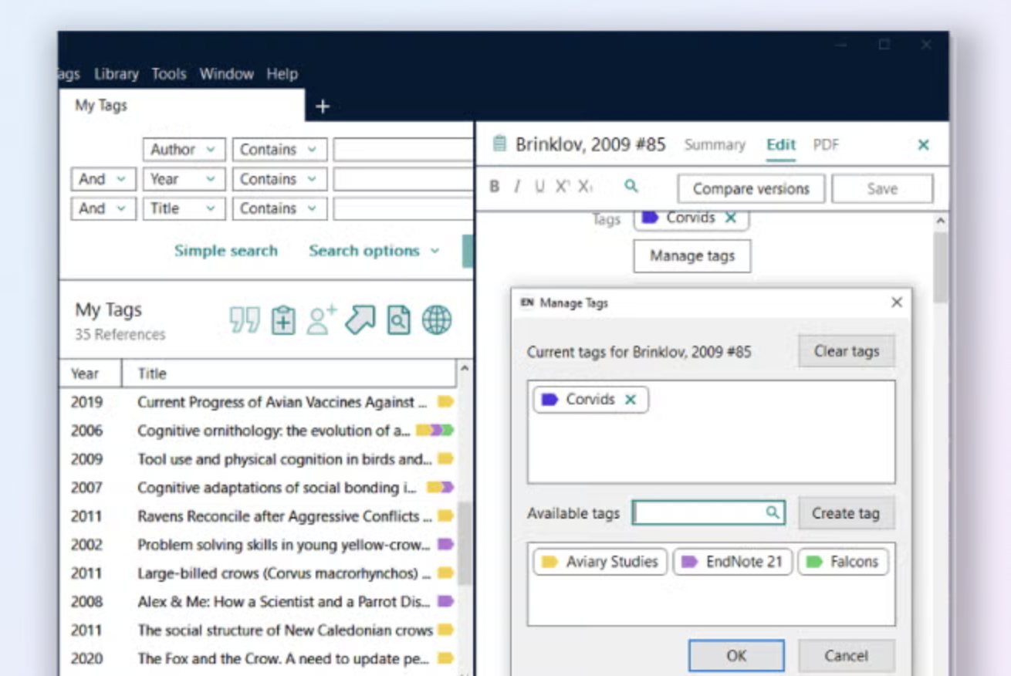Close the Brinklov reference panel
This screenshot has height=676, width=1011.
point(923,144)
